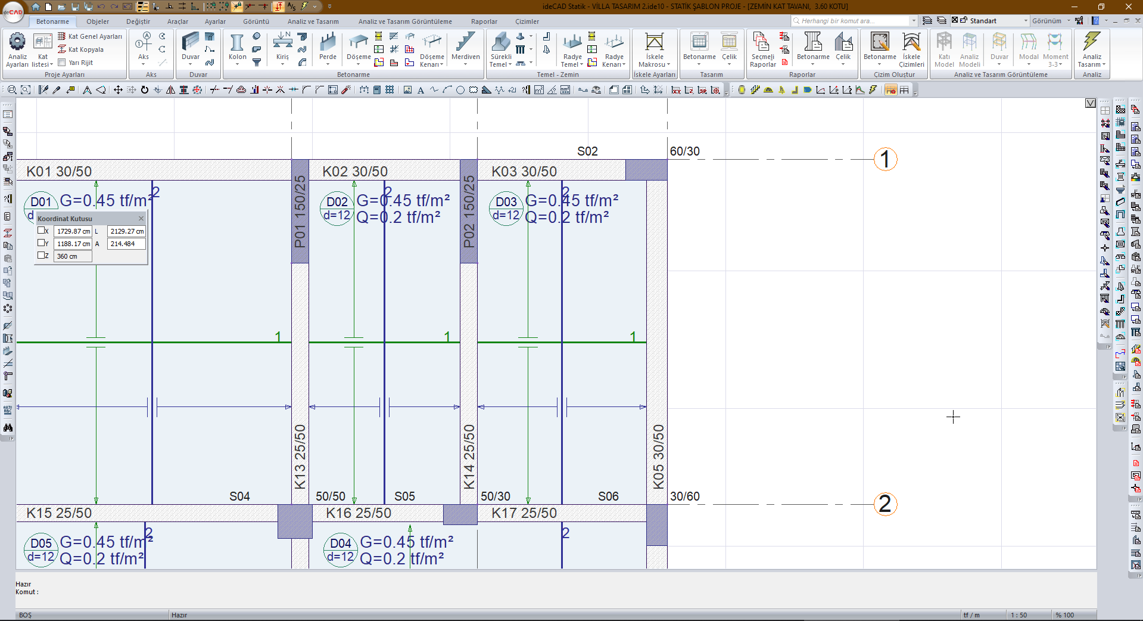The width and height of the screenshot is (1143, 621).
Task: Open Seçmeli Raporlar reports
Action: 762,49
